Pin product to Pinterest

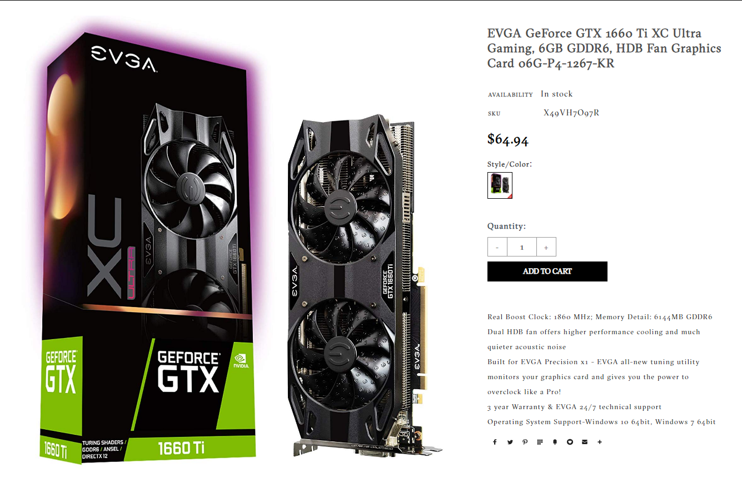[525, 442]
